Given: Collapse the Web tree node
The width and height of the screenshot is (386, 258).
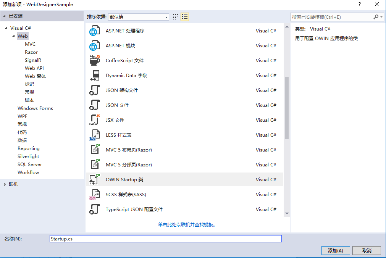Looking at the screenshot, I should pyautogui.click(x=13, y=36).
